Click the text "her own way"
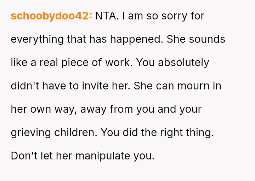Viewport: 255px width, 181px height. 43,109
